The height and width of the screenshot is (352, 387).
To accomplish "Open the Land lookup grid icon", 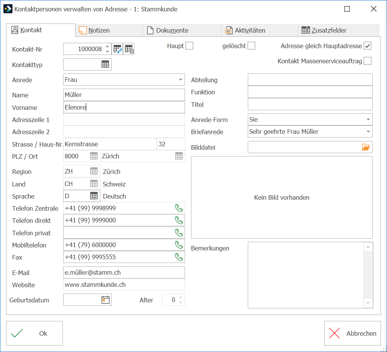I will pyautogui.click(x=94, y=184).
